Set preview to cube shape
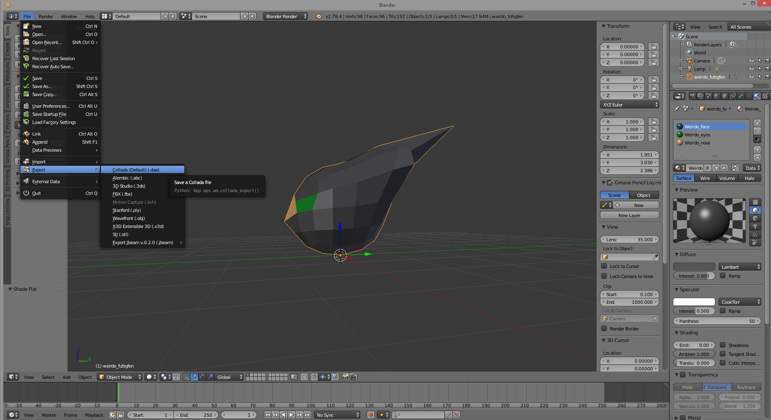 click(755, 218)
